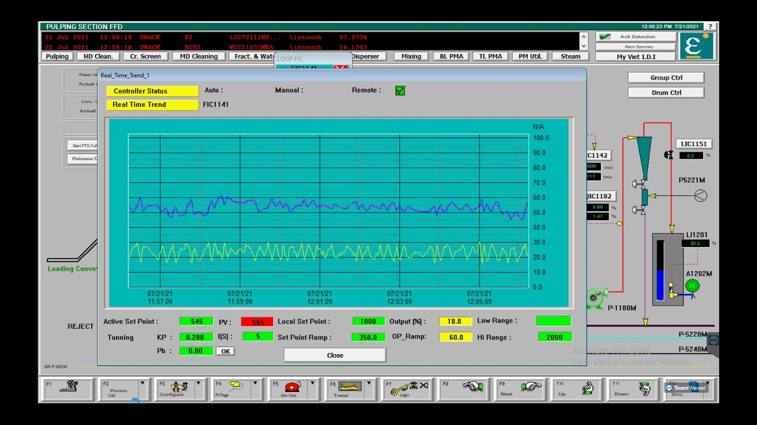This screenshot has width=757, height=425.
Task: Click the F11 Down hand icon
Action: click(x=645, y=388)
